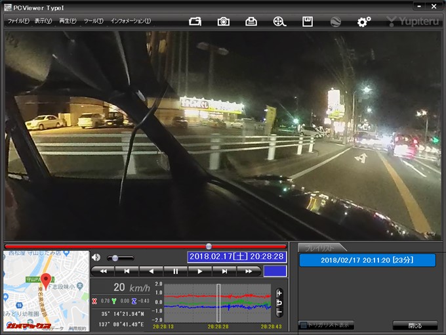Click the volume slider handle
Screen dimensions: 446x335
coord(115,258)
